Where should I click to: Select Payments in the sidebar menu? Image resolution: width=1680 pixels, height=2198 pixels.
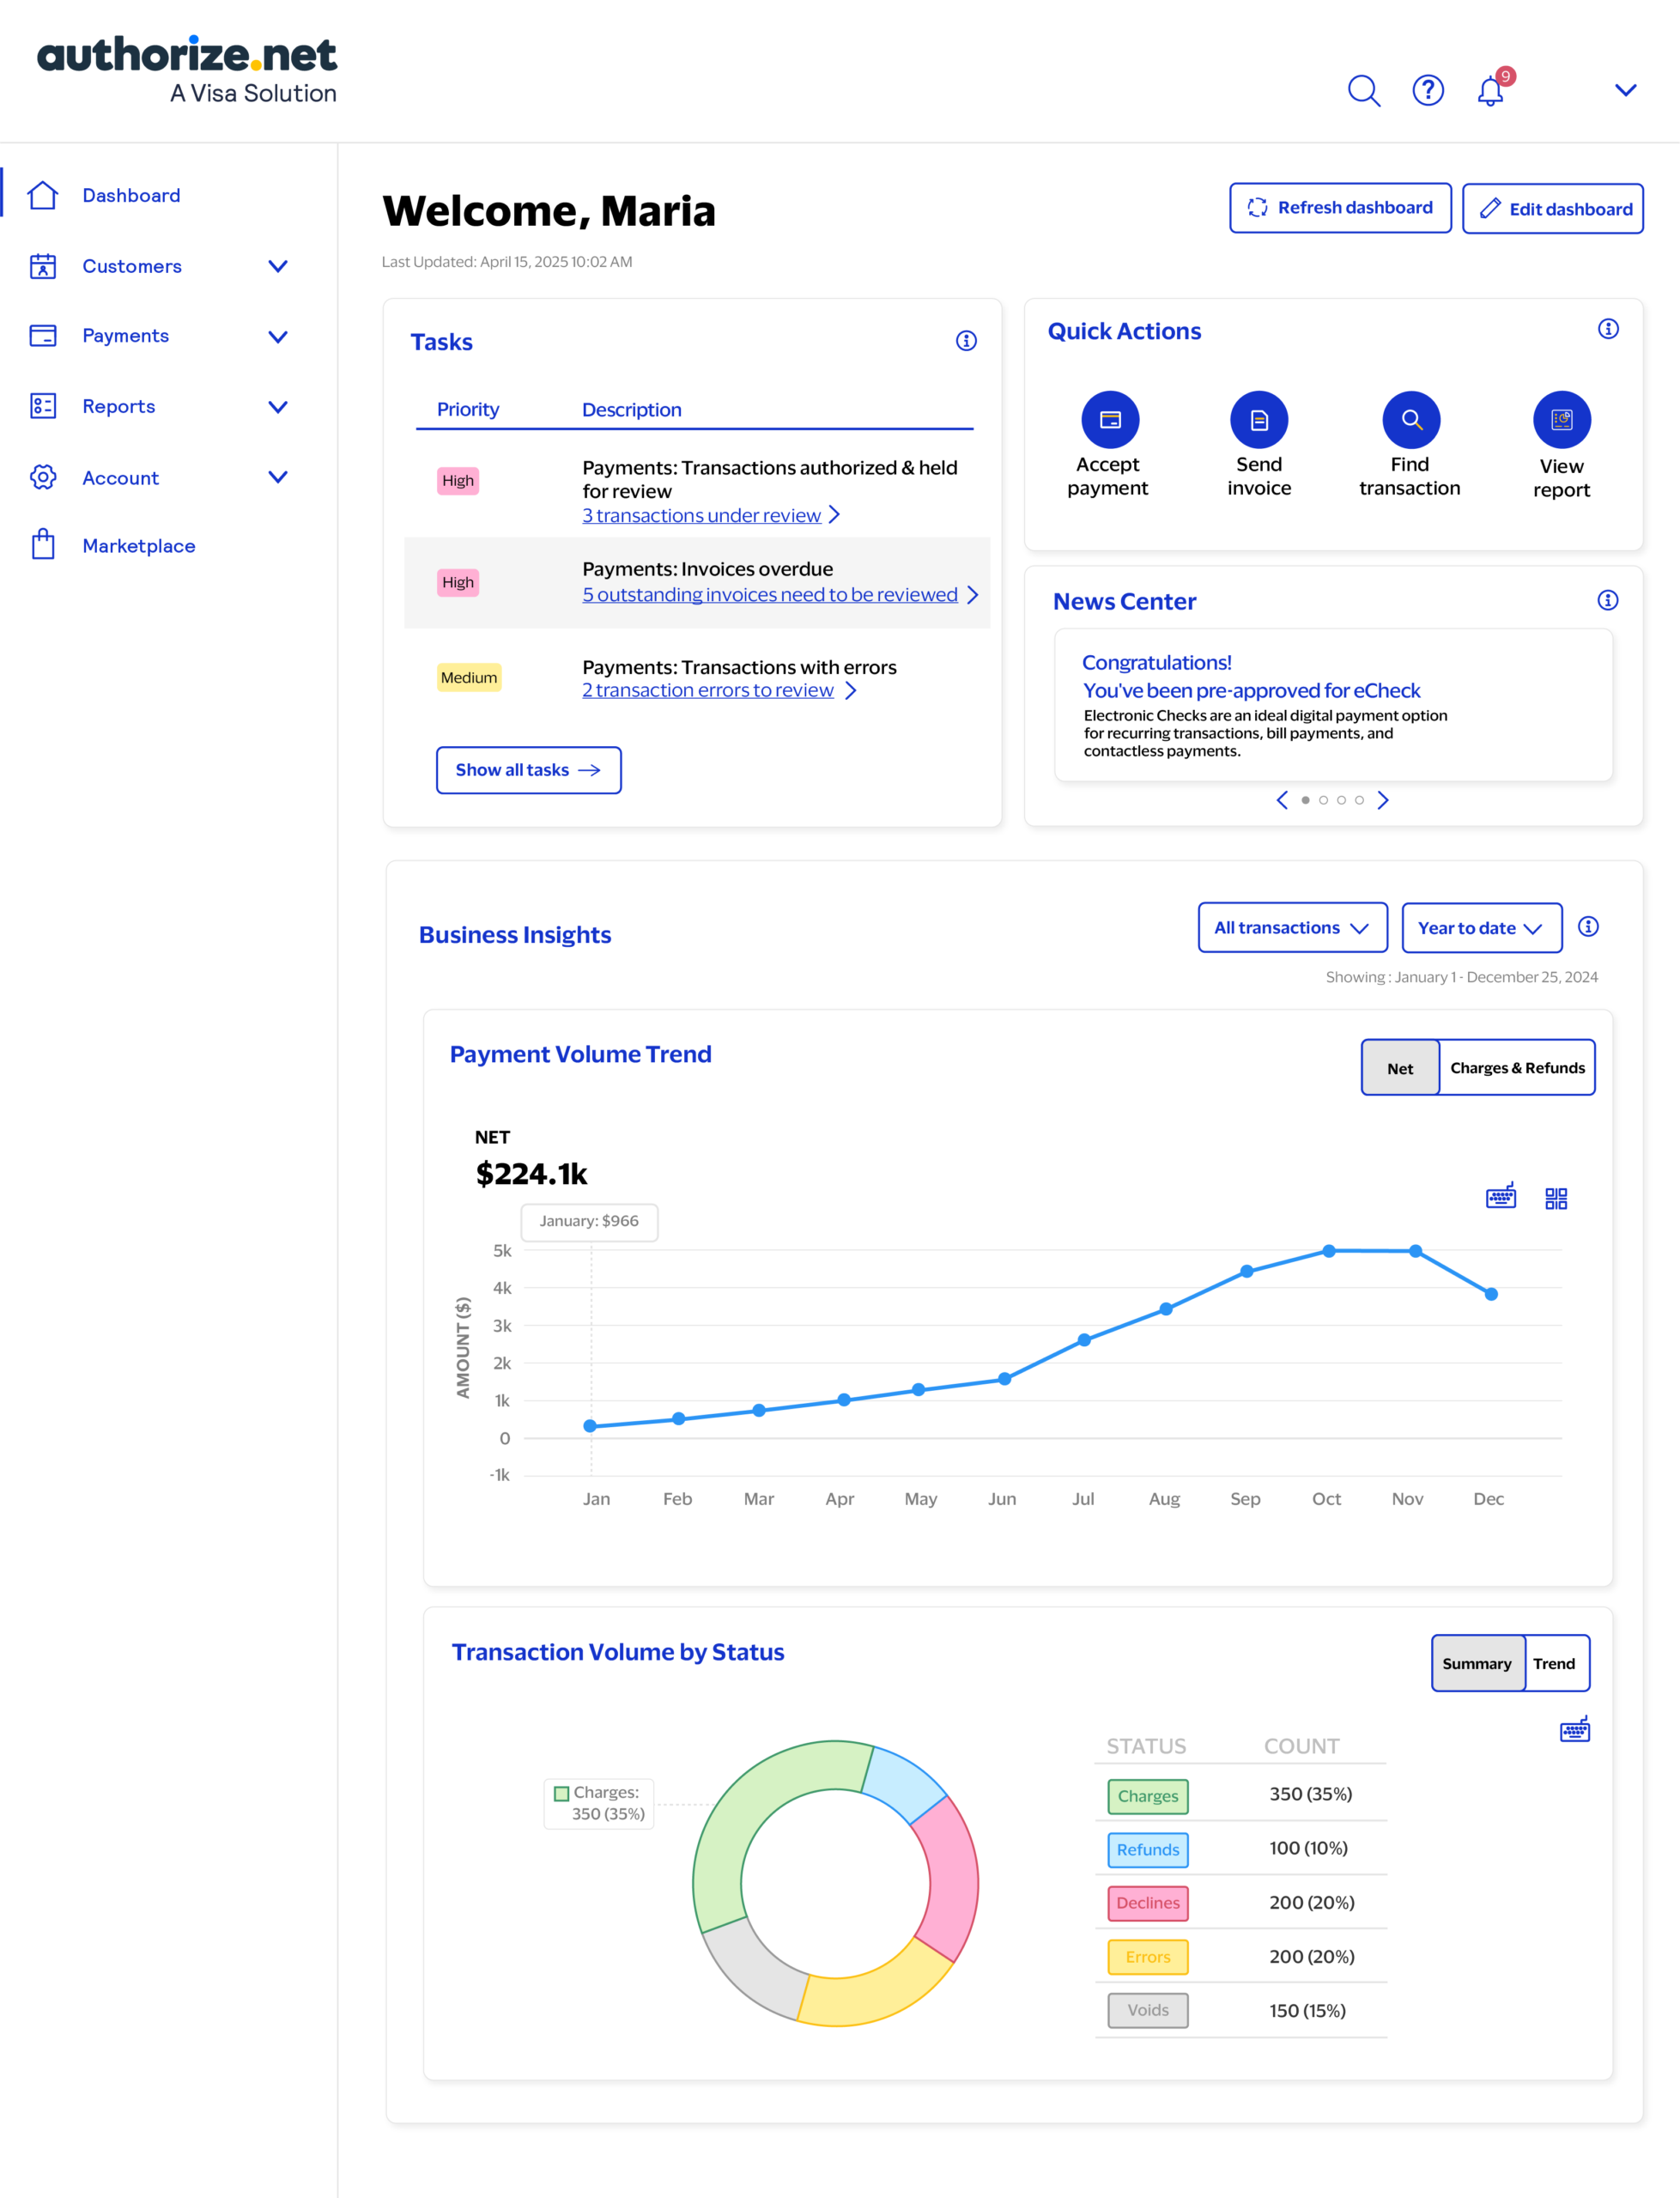click(x=125, y=336)
